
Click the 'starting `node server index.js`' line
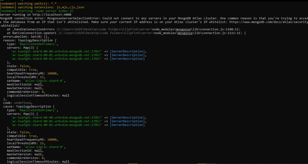46,11
